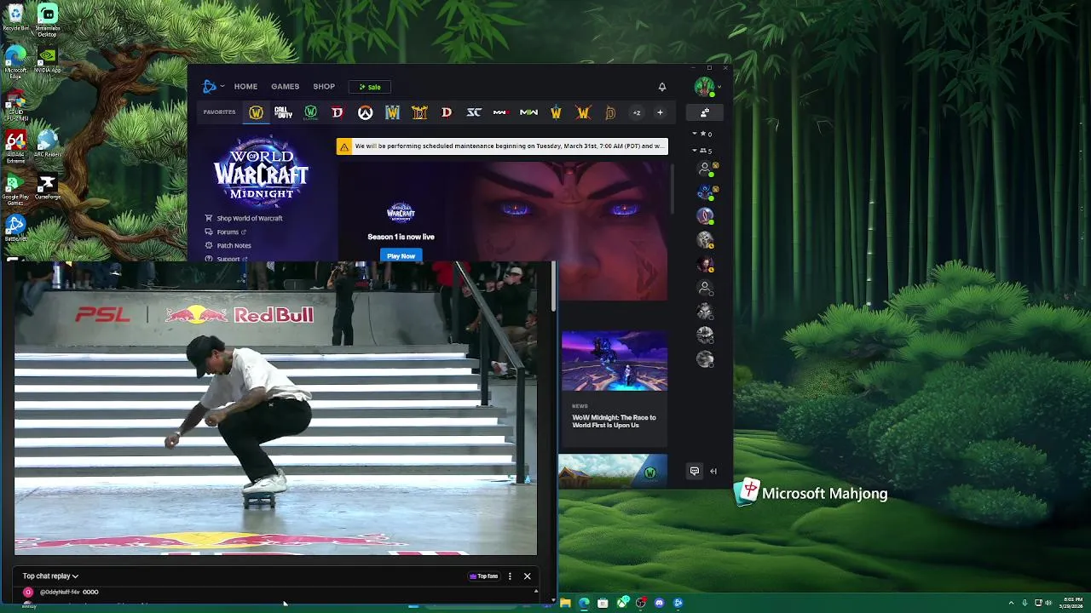This screenshot has height=613, width=1091.
Task: Open Recycle Bin desktop icon
Action: point(15,18)
